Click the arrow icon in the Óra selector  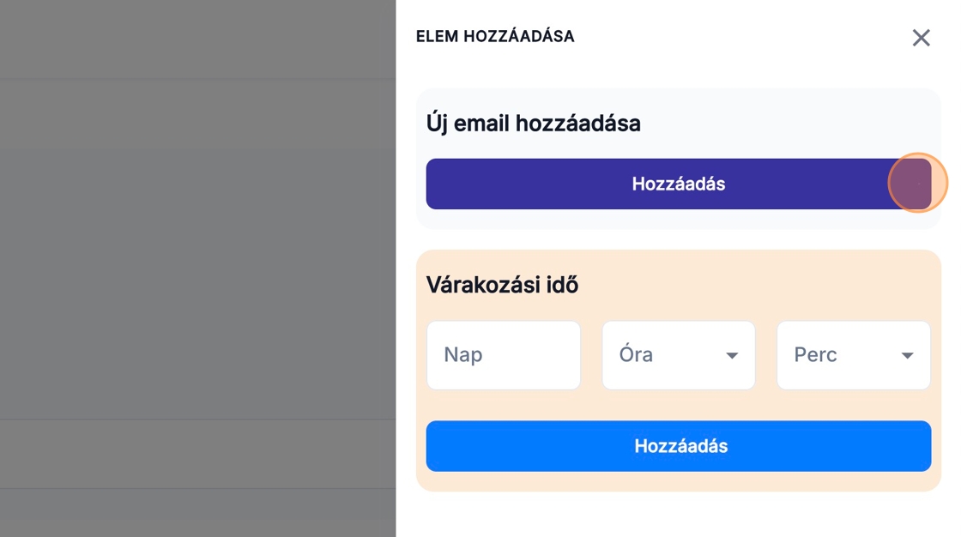tap(732, 356)
